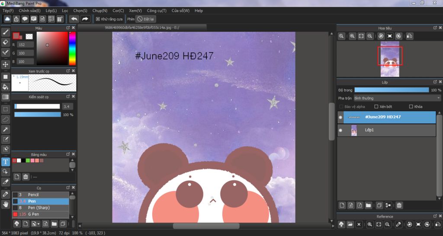Select the G Pen brush
This screenshot has width=443, height=236.
40,214
